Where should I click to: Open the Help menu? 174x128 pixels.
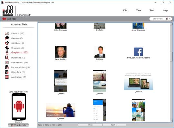pos(165,10)
